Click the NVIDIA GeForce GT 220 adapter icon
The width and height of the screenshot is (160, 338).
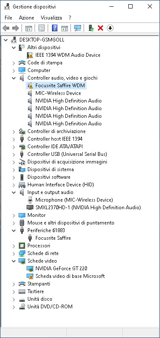(30, 269)
